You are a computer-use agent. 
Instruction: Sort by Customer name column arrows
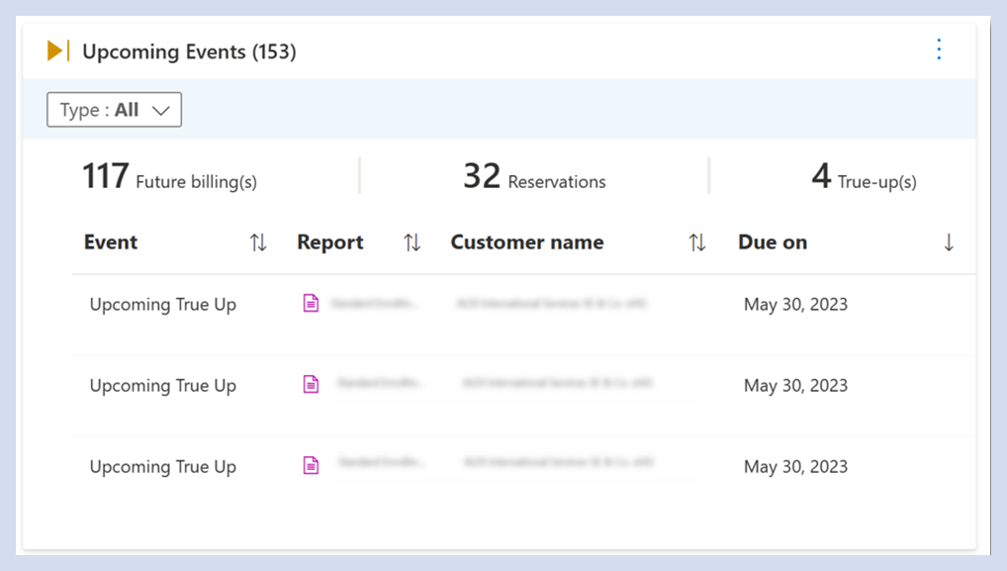click(x=697, y=242)
